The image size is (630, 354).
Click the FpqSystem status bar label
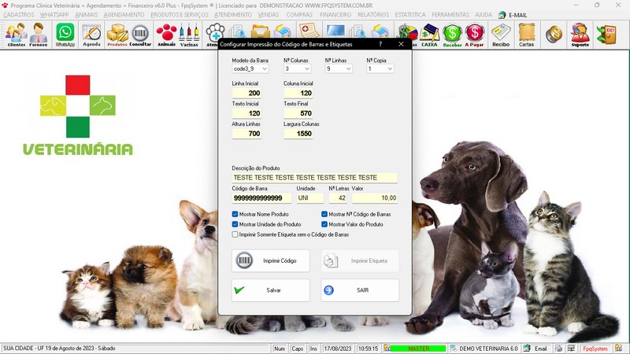pos(595,348)
